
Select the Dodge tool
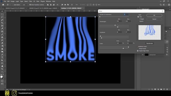(2, 51)
